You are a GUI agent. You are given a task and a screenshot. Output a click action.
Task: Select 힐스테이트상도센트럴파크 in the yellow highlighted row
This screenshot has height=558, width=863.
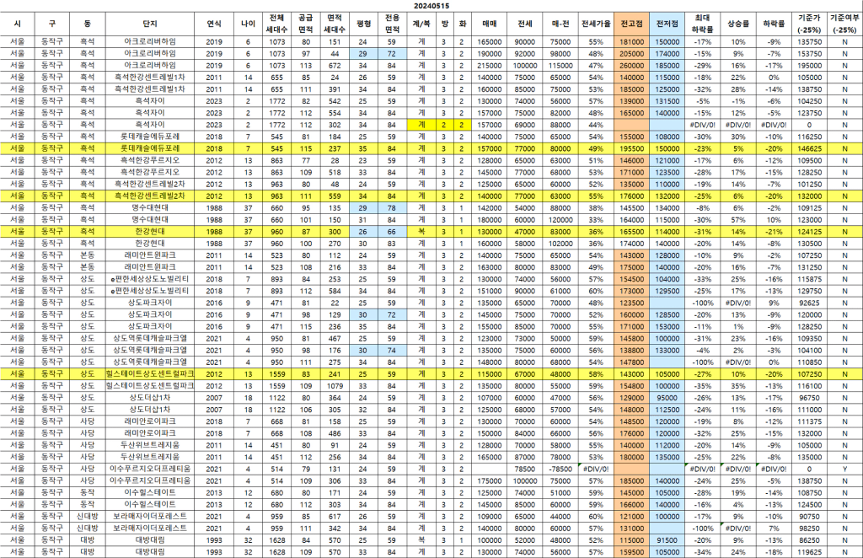(150, 374)
